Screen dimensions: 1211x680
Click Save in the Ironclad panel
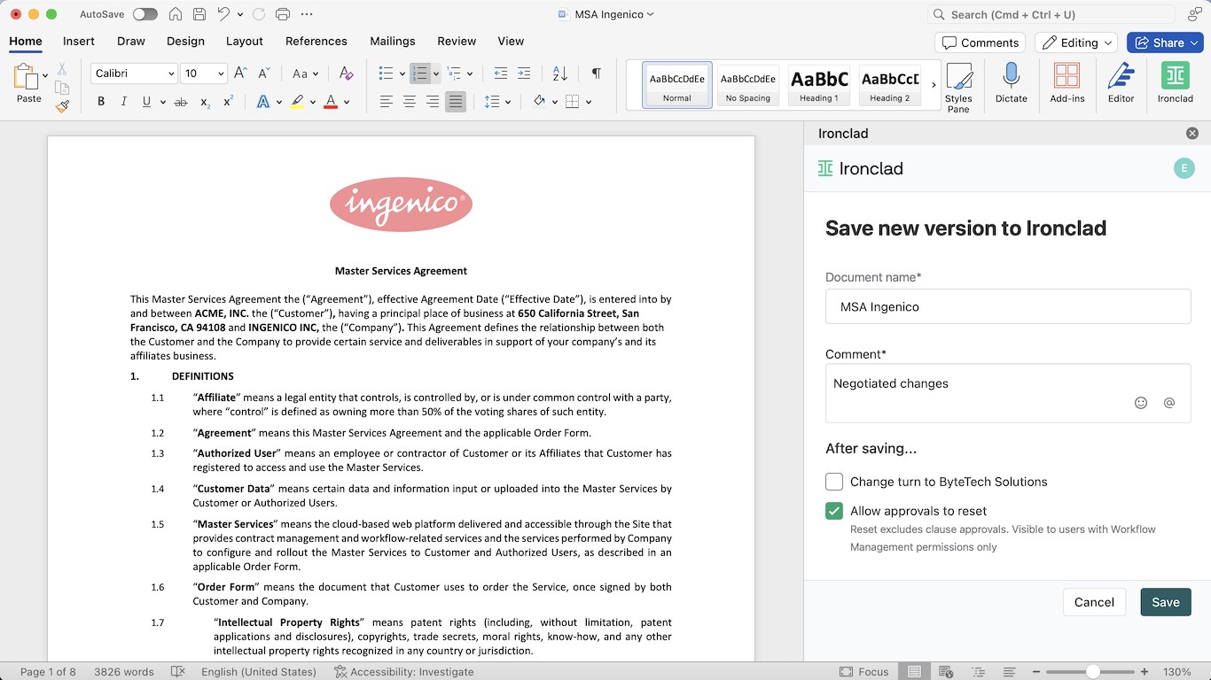(x=1166, y=602)
